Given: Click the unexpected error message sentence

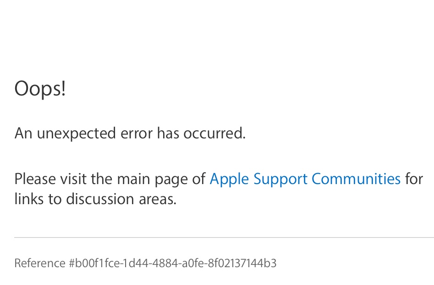Looking at the screenshot, I should tap(130, 133).
